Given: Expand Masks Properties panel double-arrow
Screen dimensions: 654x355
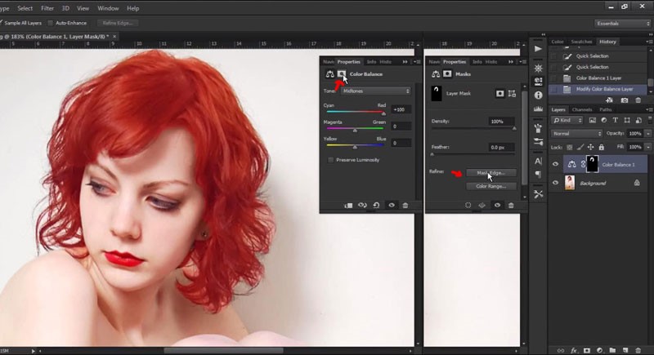Looking at the screenshot, I should click(x=511, y=61).
